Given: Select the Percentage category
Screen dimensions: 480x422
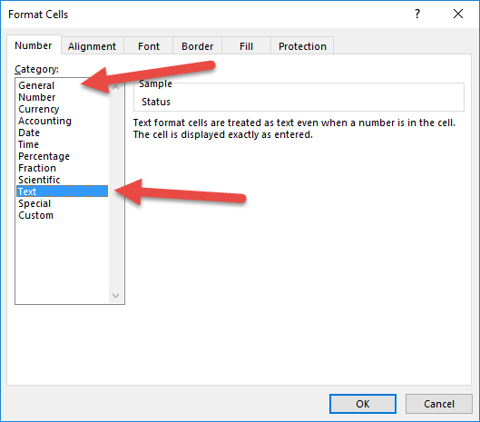Looking at the screenshot, I should click(x=44, y=156).
